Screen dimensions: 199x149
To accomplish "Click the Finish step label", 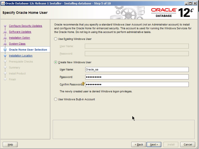I will point(12,79).
